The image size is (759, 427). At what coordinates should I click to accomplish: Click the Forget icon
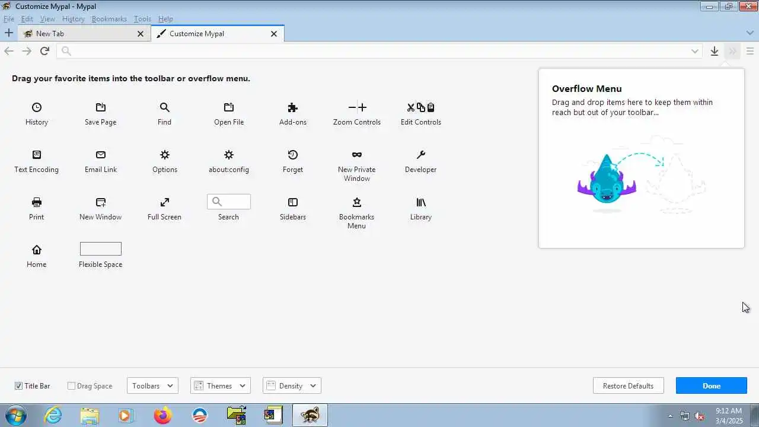[293, 155]
